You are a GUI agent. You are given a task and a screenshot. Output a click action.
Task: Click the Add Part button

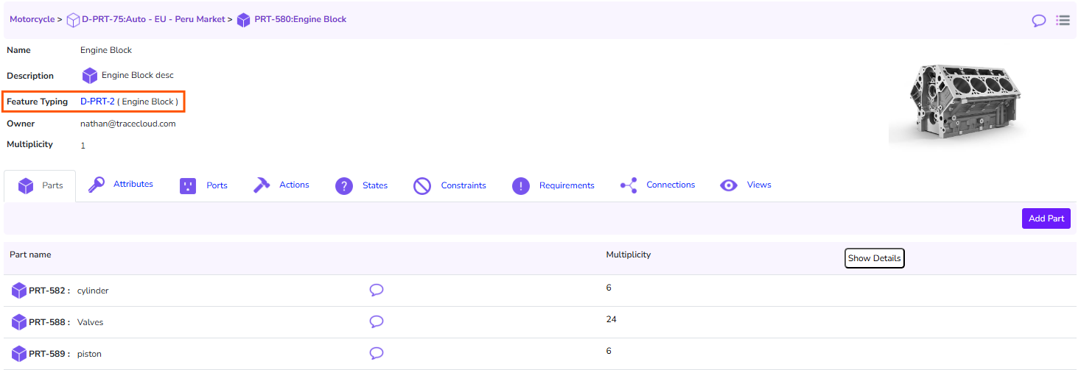tap(1046, 218)
